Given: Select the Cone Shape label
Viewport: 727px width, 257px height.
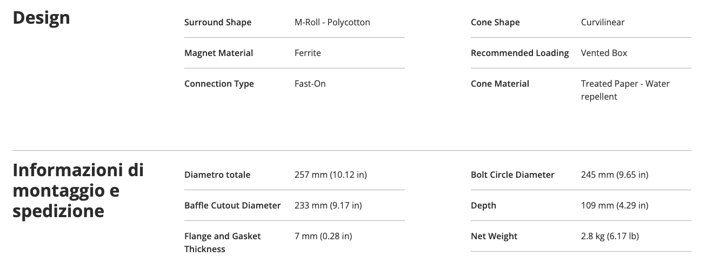Looking at the screenshot, I should point(495,22).
